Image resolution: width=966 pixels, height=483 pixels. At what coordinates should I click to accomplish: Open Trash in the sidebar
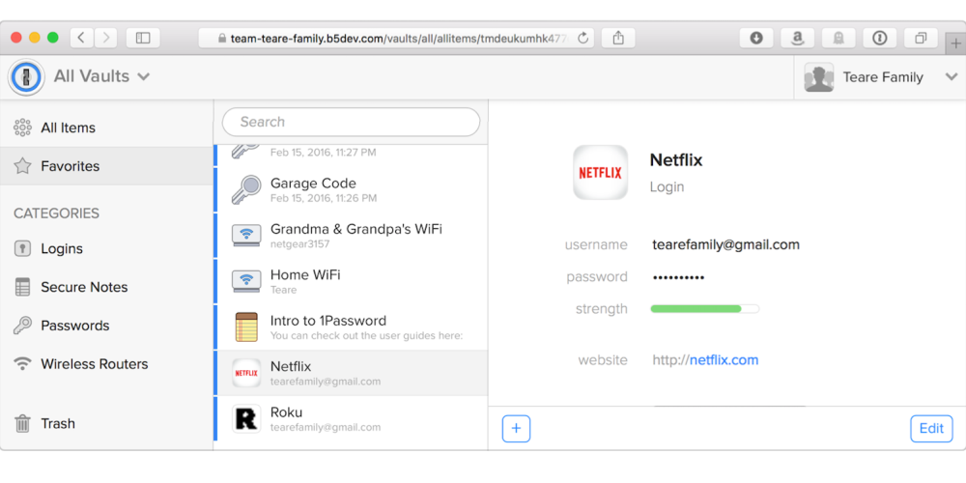click(x=58, y=423)
